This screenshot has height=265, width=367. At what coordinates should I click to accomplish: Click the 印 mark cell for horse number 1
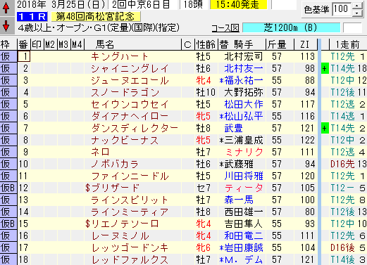pos(37,56)
